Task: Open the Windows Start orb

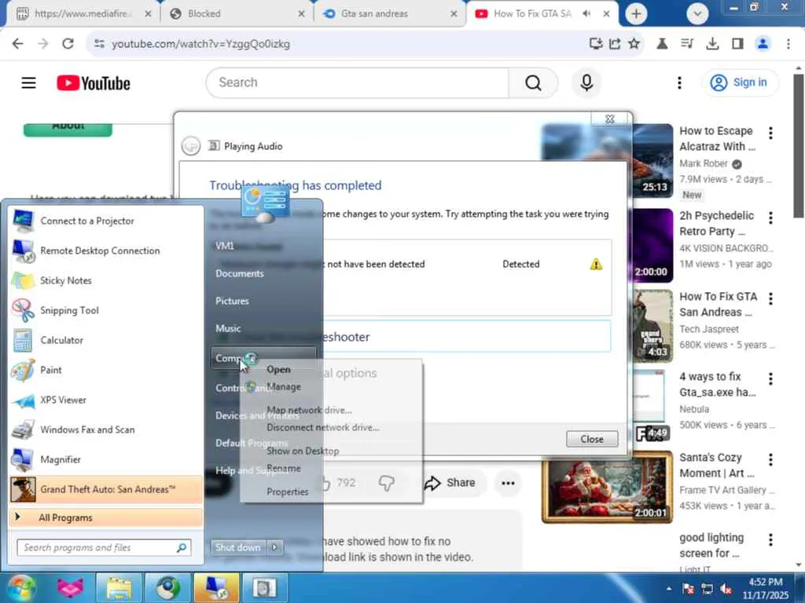Action: coord(20,587)
